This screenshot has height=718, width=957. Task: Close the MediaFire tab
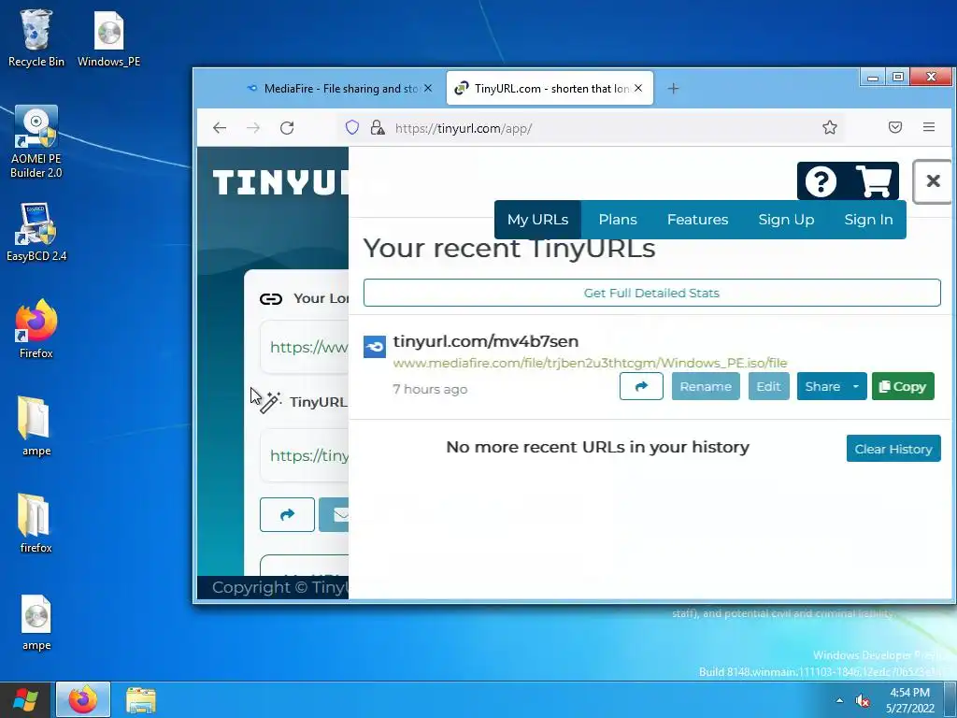point(428,88)
